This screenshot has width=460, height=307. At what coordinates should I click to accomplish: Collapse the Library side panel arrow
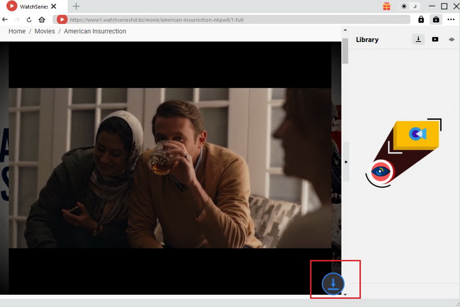pos(346,162)
